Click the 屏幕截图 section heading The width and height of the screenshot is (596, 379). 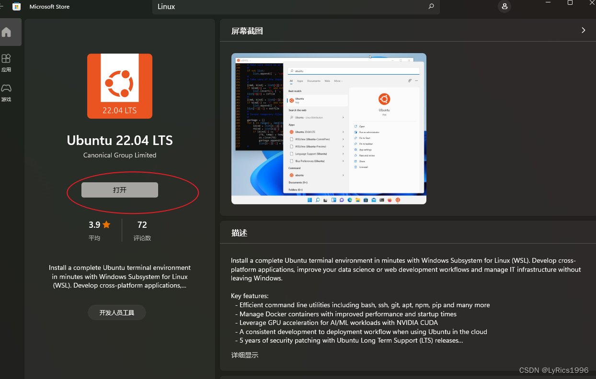coord(247,31)
